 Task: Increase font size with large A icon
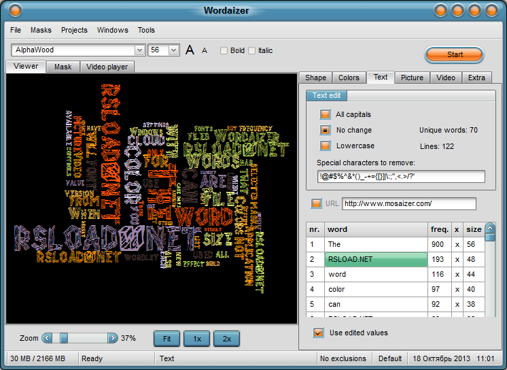click(190, 50)
